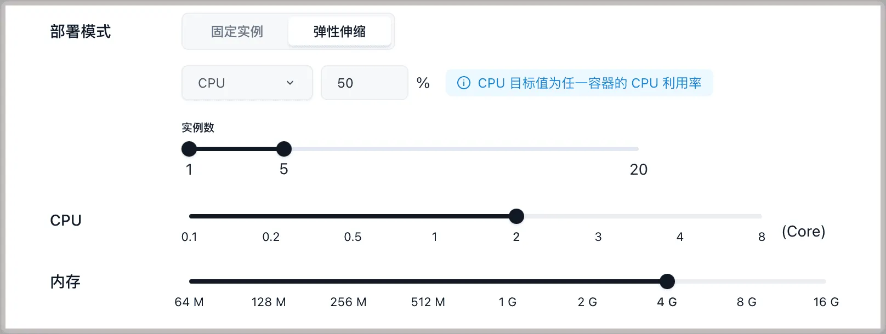Set the CPU slider to 8 cores
The image size is (886, 334).
761,216
